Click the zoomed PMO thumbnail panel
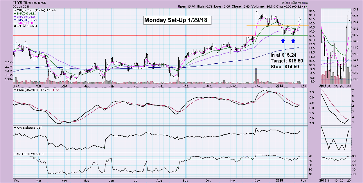This screenshot has height=183, width=363. click(x=336, y=107)
